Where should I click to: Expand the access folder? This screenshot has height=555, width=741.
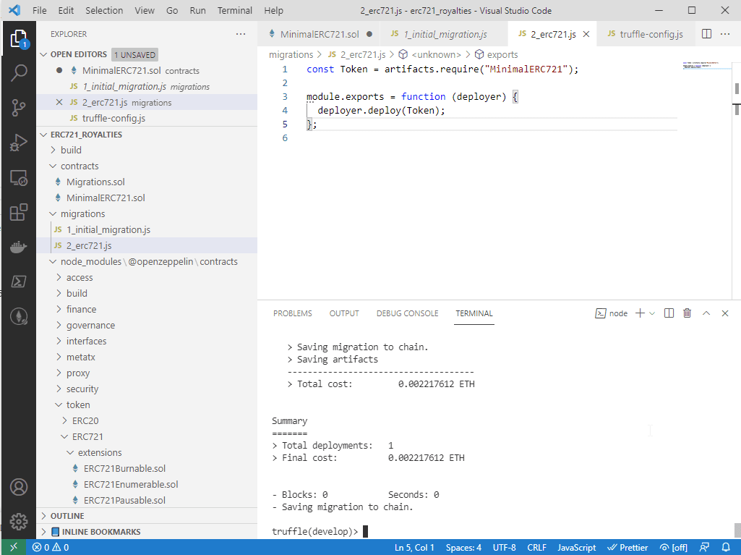(x=59, y=277)
